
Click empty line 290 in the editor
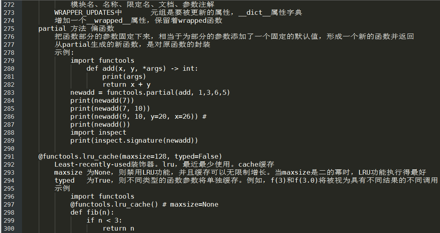224,149
